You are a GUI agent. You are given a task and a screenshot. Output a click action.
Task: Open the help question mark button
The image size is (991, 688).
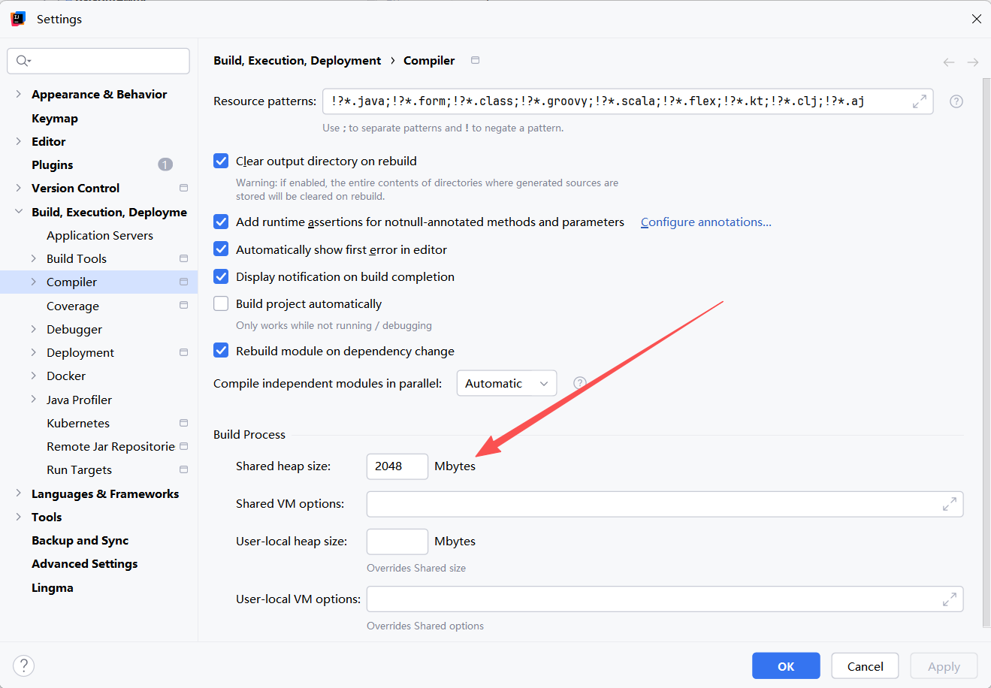24,665
